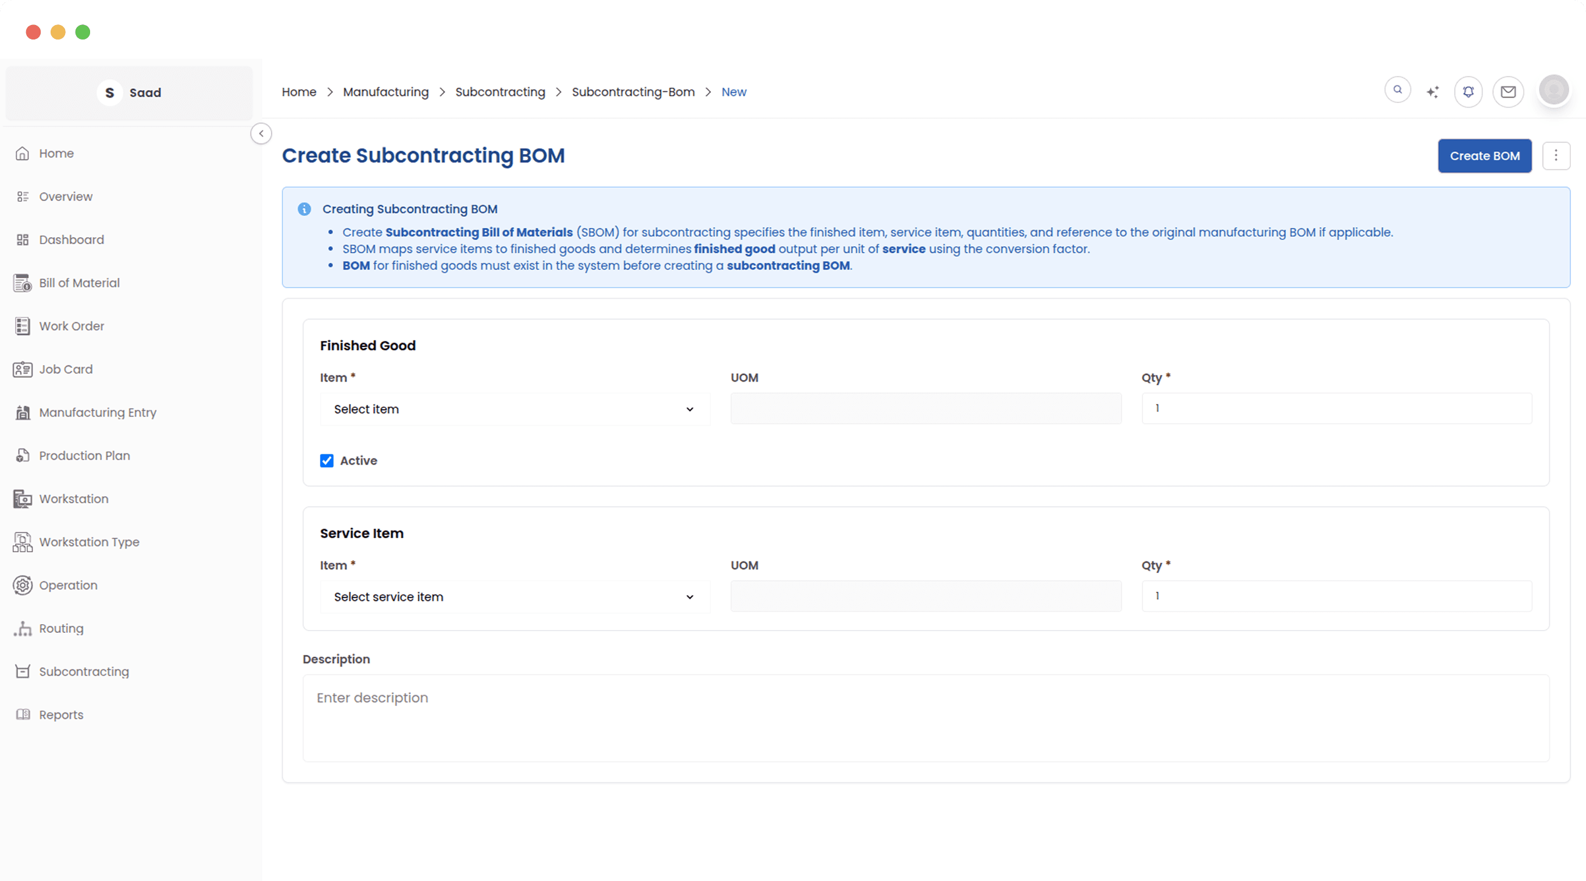
Task: Open the three-dot options menu
Action: coord(1556,156)
